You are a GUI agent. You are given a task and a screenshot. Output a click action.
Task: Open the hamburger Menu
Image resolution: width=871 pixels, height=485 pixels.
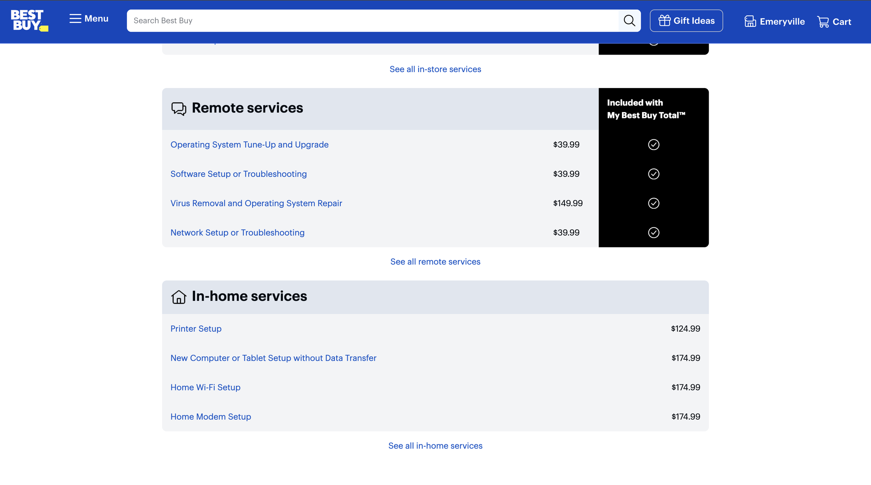(89, 18)
